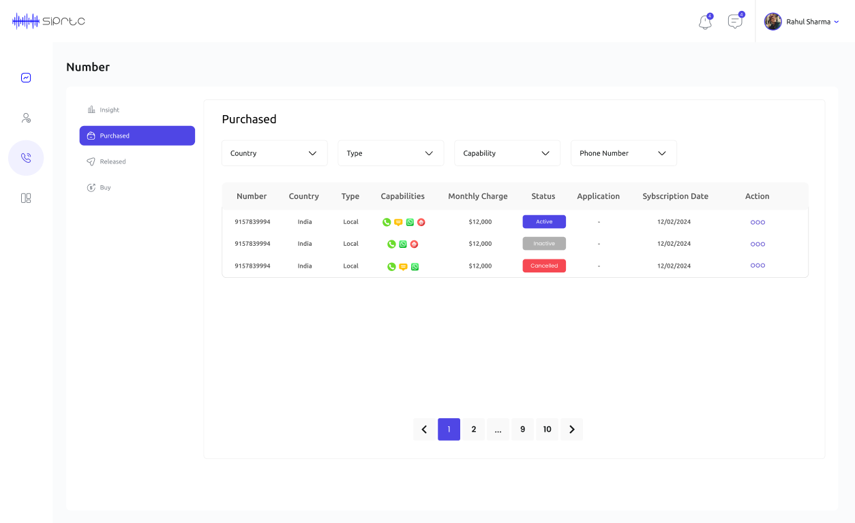Click the Active status badge
Image resolution: width=855 pixels, height=523 pixels.
coord(543,221)
